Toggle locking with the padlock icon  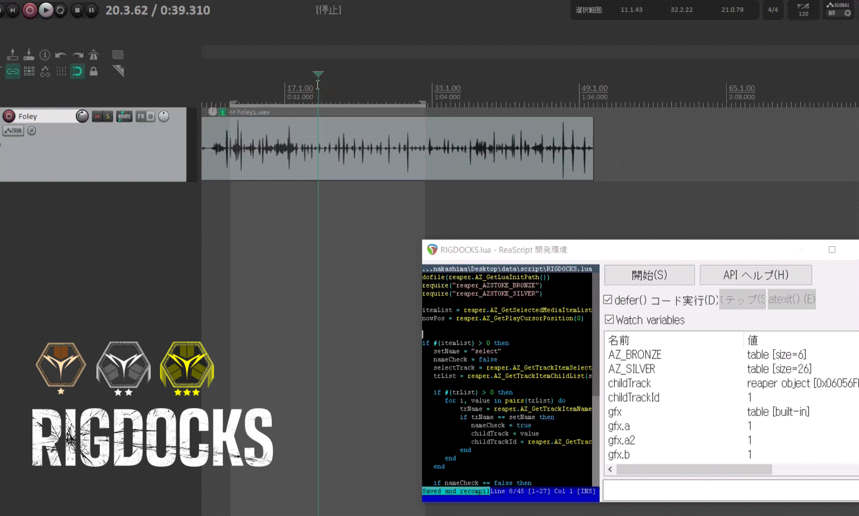coord(93,71)
